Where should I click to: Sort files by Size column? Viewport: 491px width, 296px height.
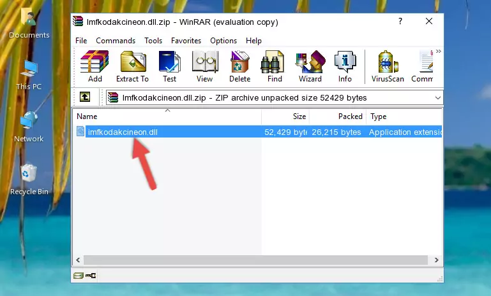pyautogui.click(x=285, y=116)
